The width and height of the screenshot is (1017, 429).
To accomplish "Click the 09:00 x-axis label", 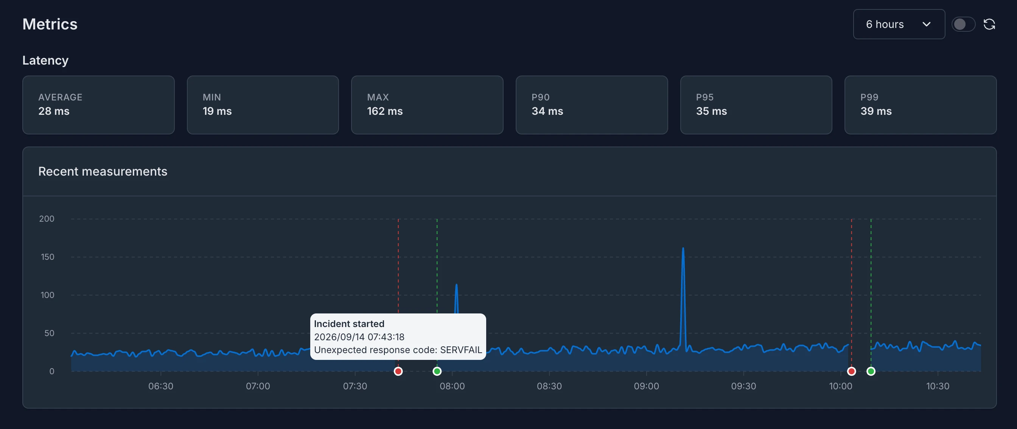I will click(646, 386).
